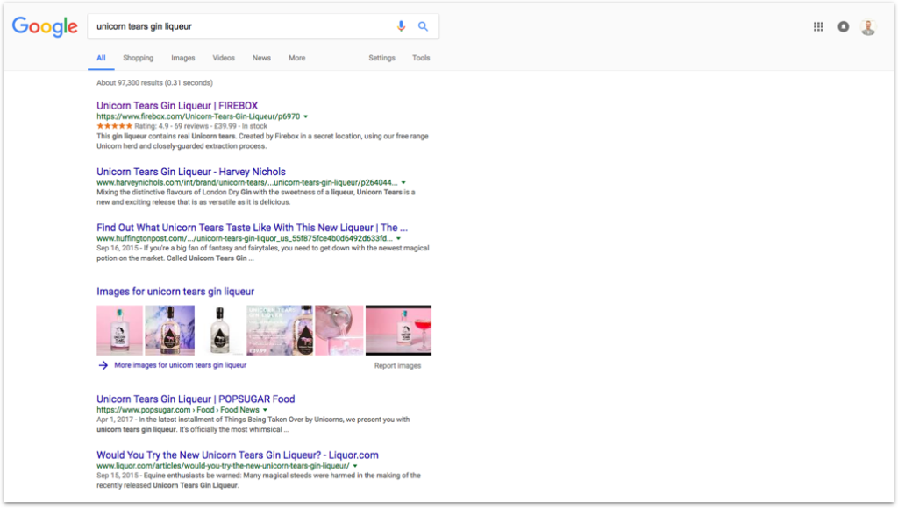Click the Report images link
This screenshot has width=898, height=508.
[x=397, y=365]
